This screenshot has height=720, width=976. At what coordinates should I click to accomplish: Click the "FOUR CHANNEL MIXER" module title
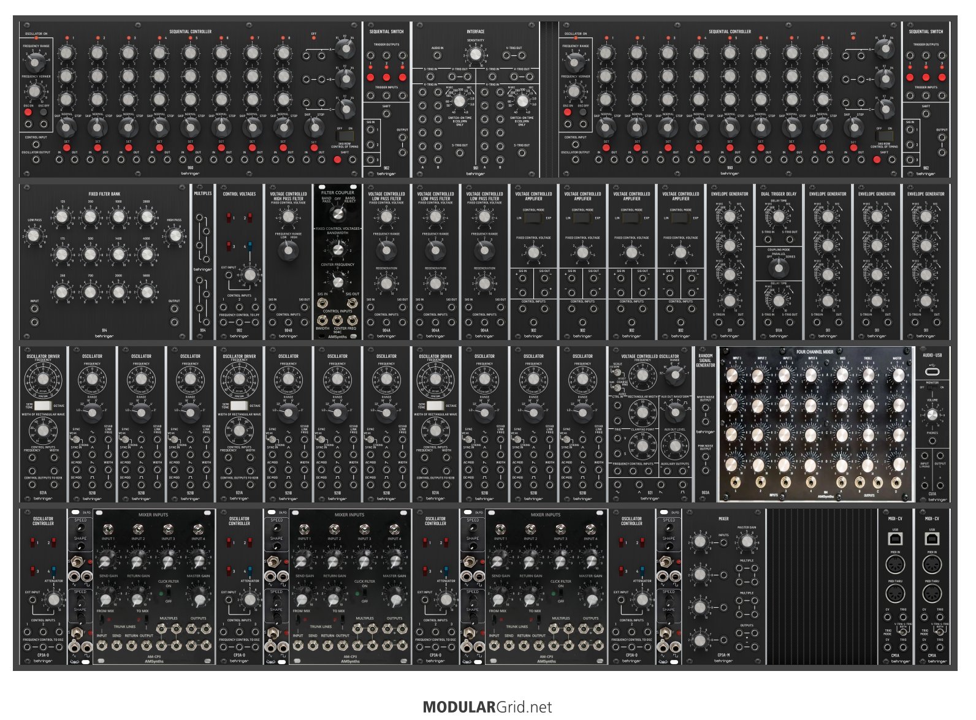tap(815, 352)
